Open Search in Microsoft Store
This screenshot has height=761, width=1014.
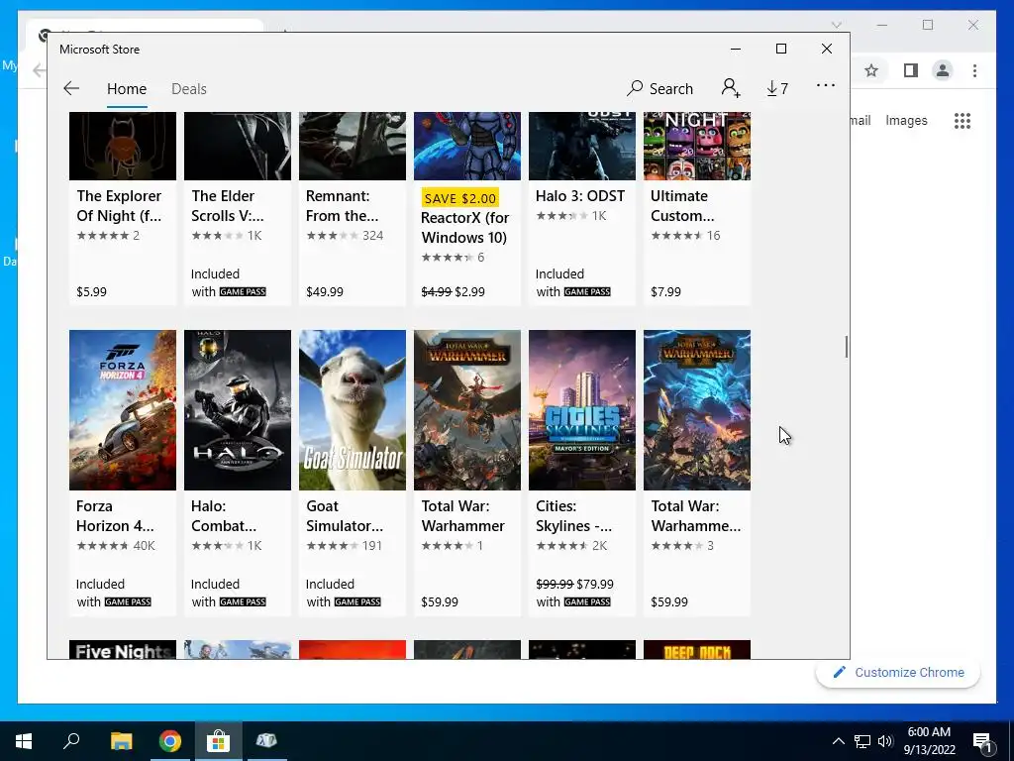(660, 88)
